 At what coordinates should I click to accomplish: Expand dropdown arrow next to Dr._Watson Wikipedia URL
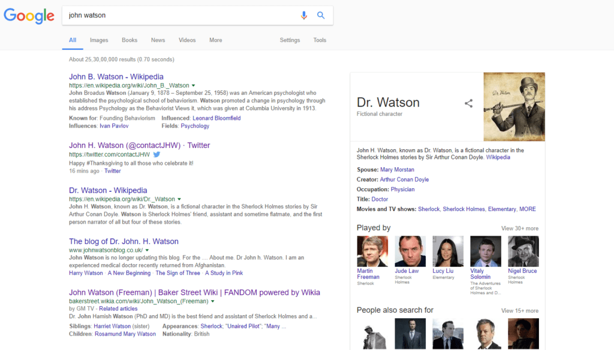click(179, 199)
